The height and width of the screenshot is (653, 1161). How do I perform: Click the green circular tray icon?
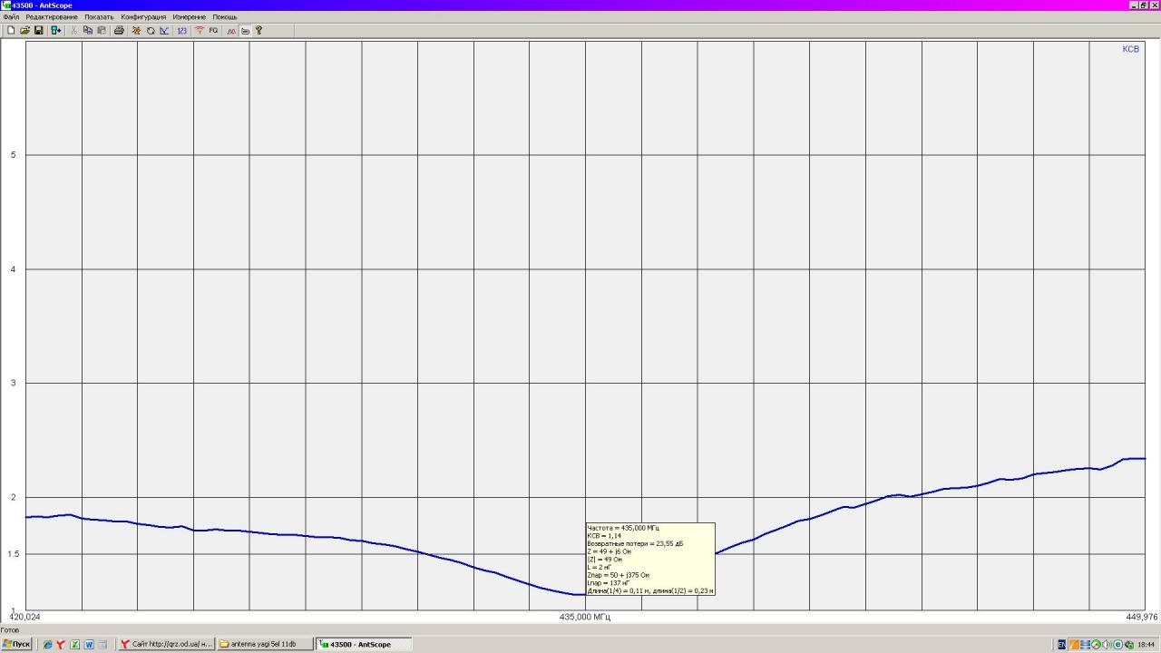[1096, 645]
